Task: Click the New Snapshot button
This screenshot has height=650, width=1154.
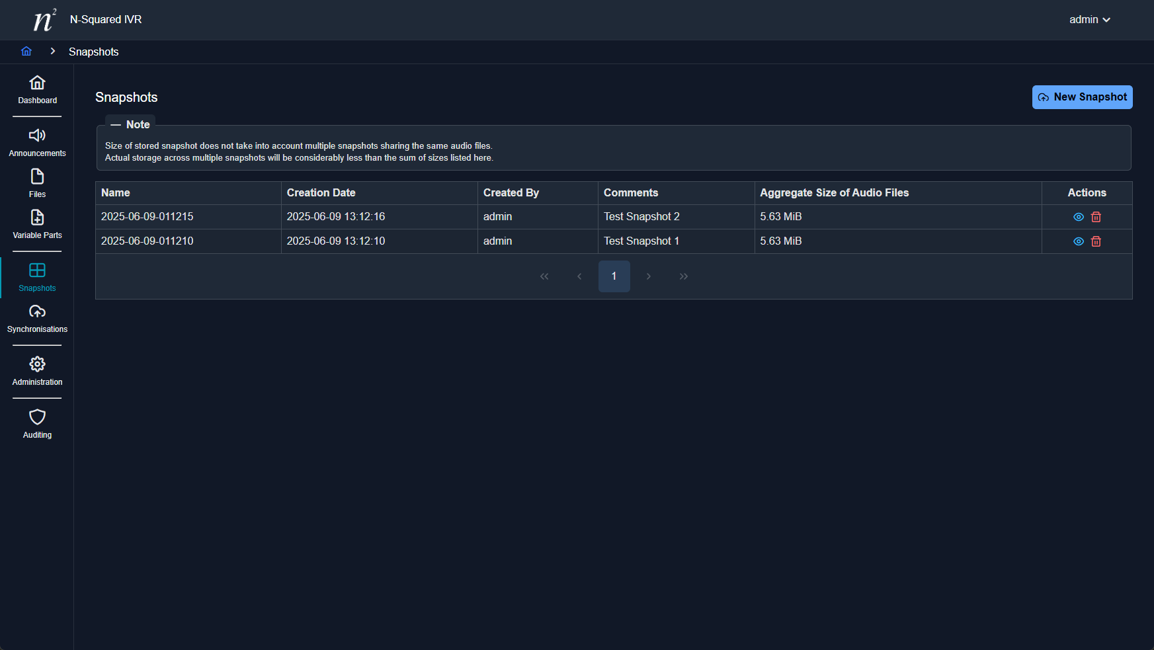Action: (x=1082, y=97)
